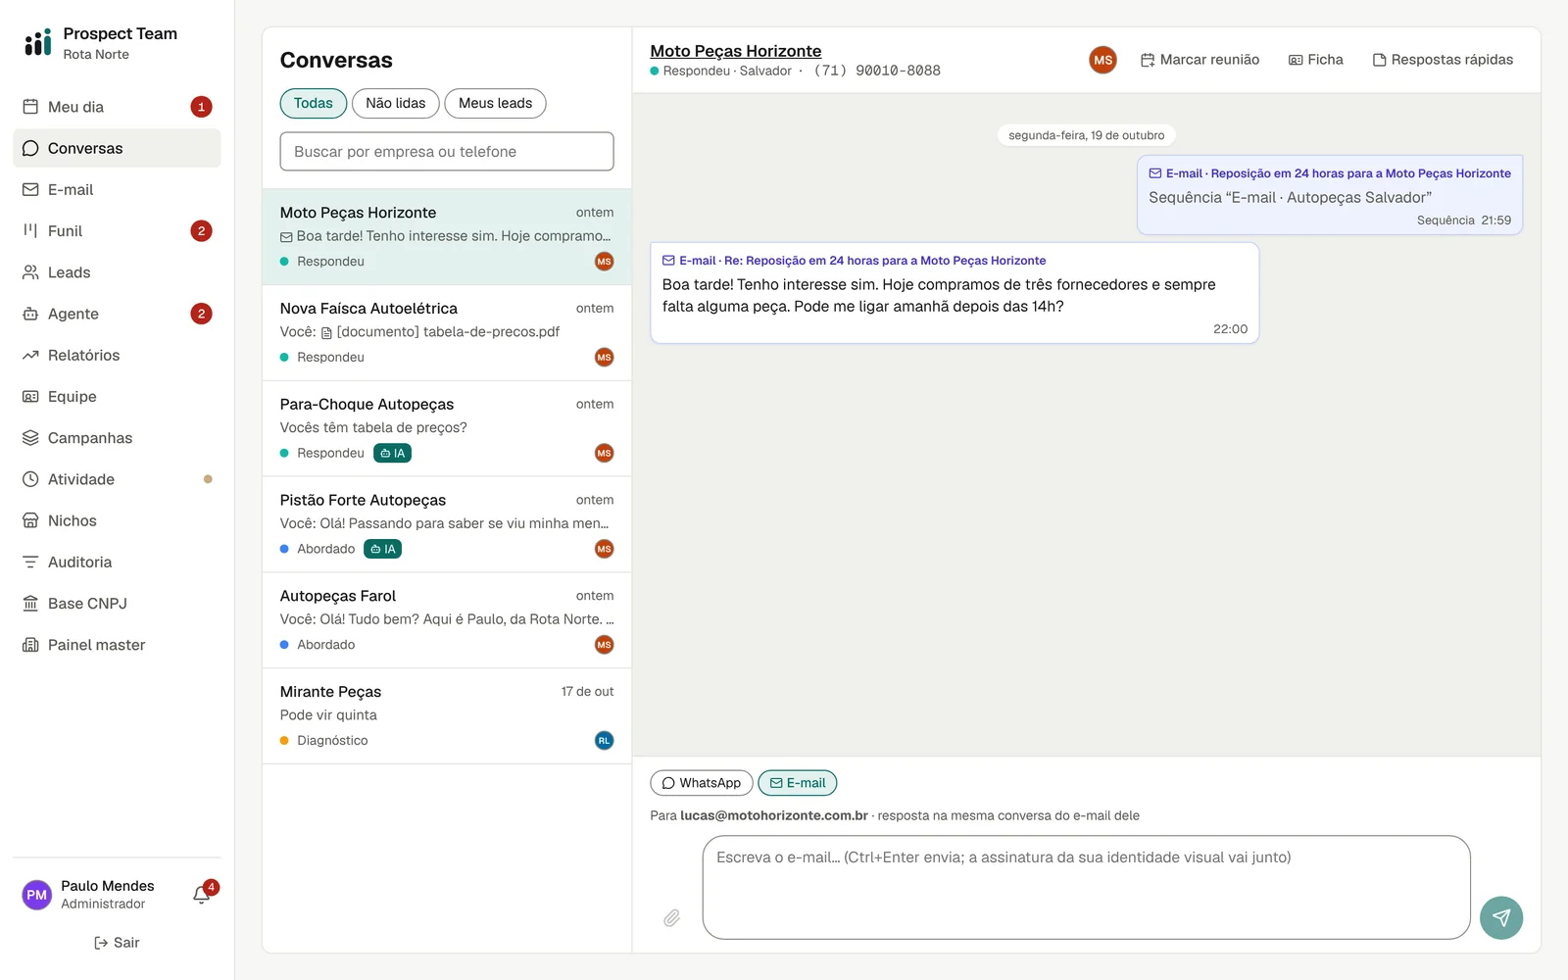Image resolution: width=1568 pixels, height=980 pixels.
Task: Open the Moto Peças Horizonte title link
Action: pyautogui.click(x=736, y=51)
